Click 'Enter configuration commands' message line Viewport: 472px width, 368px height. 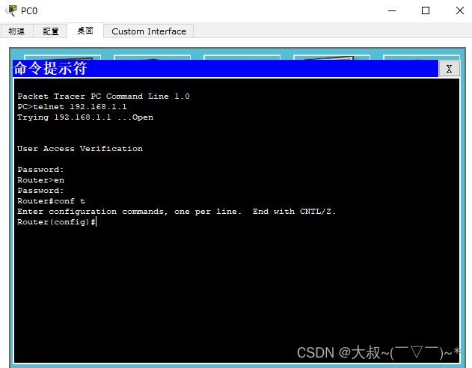click(x=177, y=212)
